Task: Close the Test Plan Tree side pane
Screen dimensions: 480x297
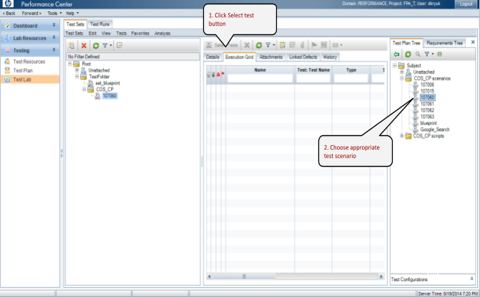Action: [x=473, y=42]
